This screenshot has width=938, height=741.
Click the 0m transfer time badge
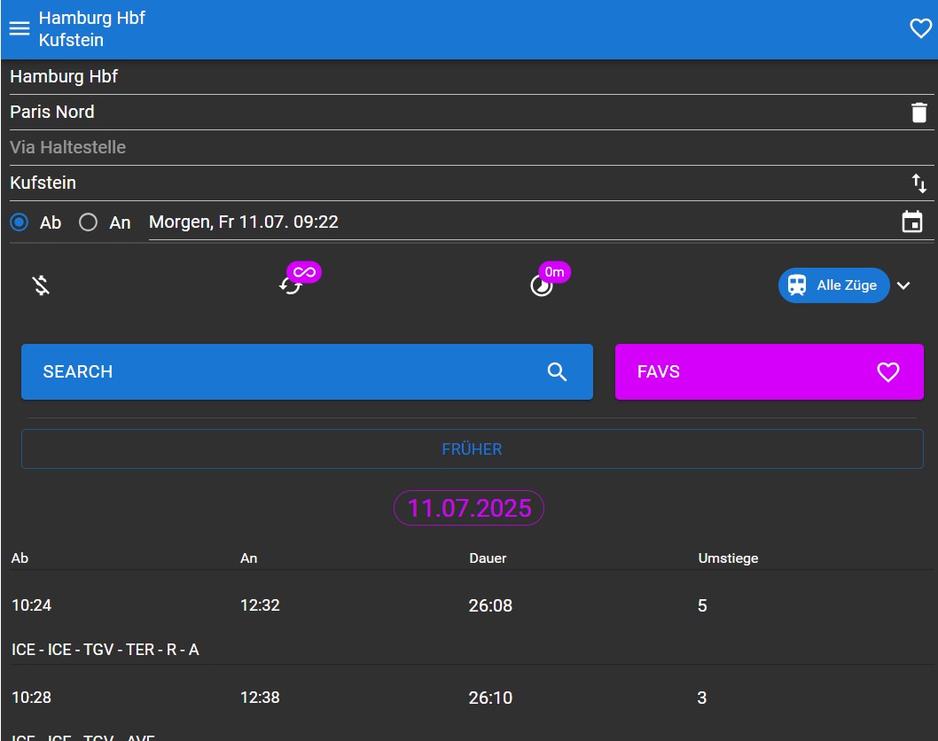pos(554,272)
